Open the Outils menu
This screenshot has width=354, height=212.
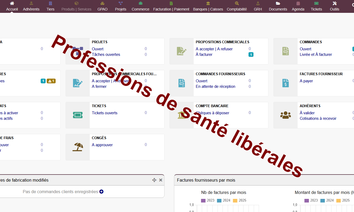[x=334, y=7]
